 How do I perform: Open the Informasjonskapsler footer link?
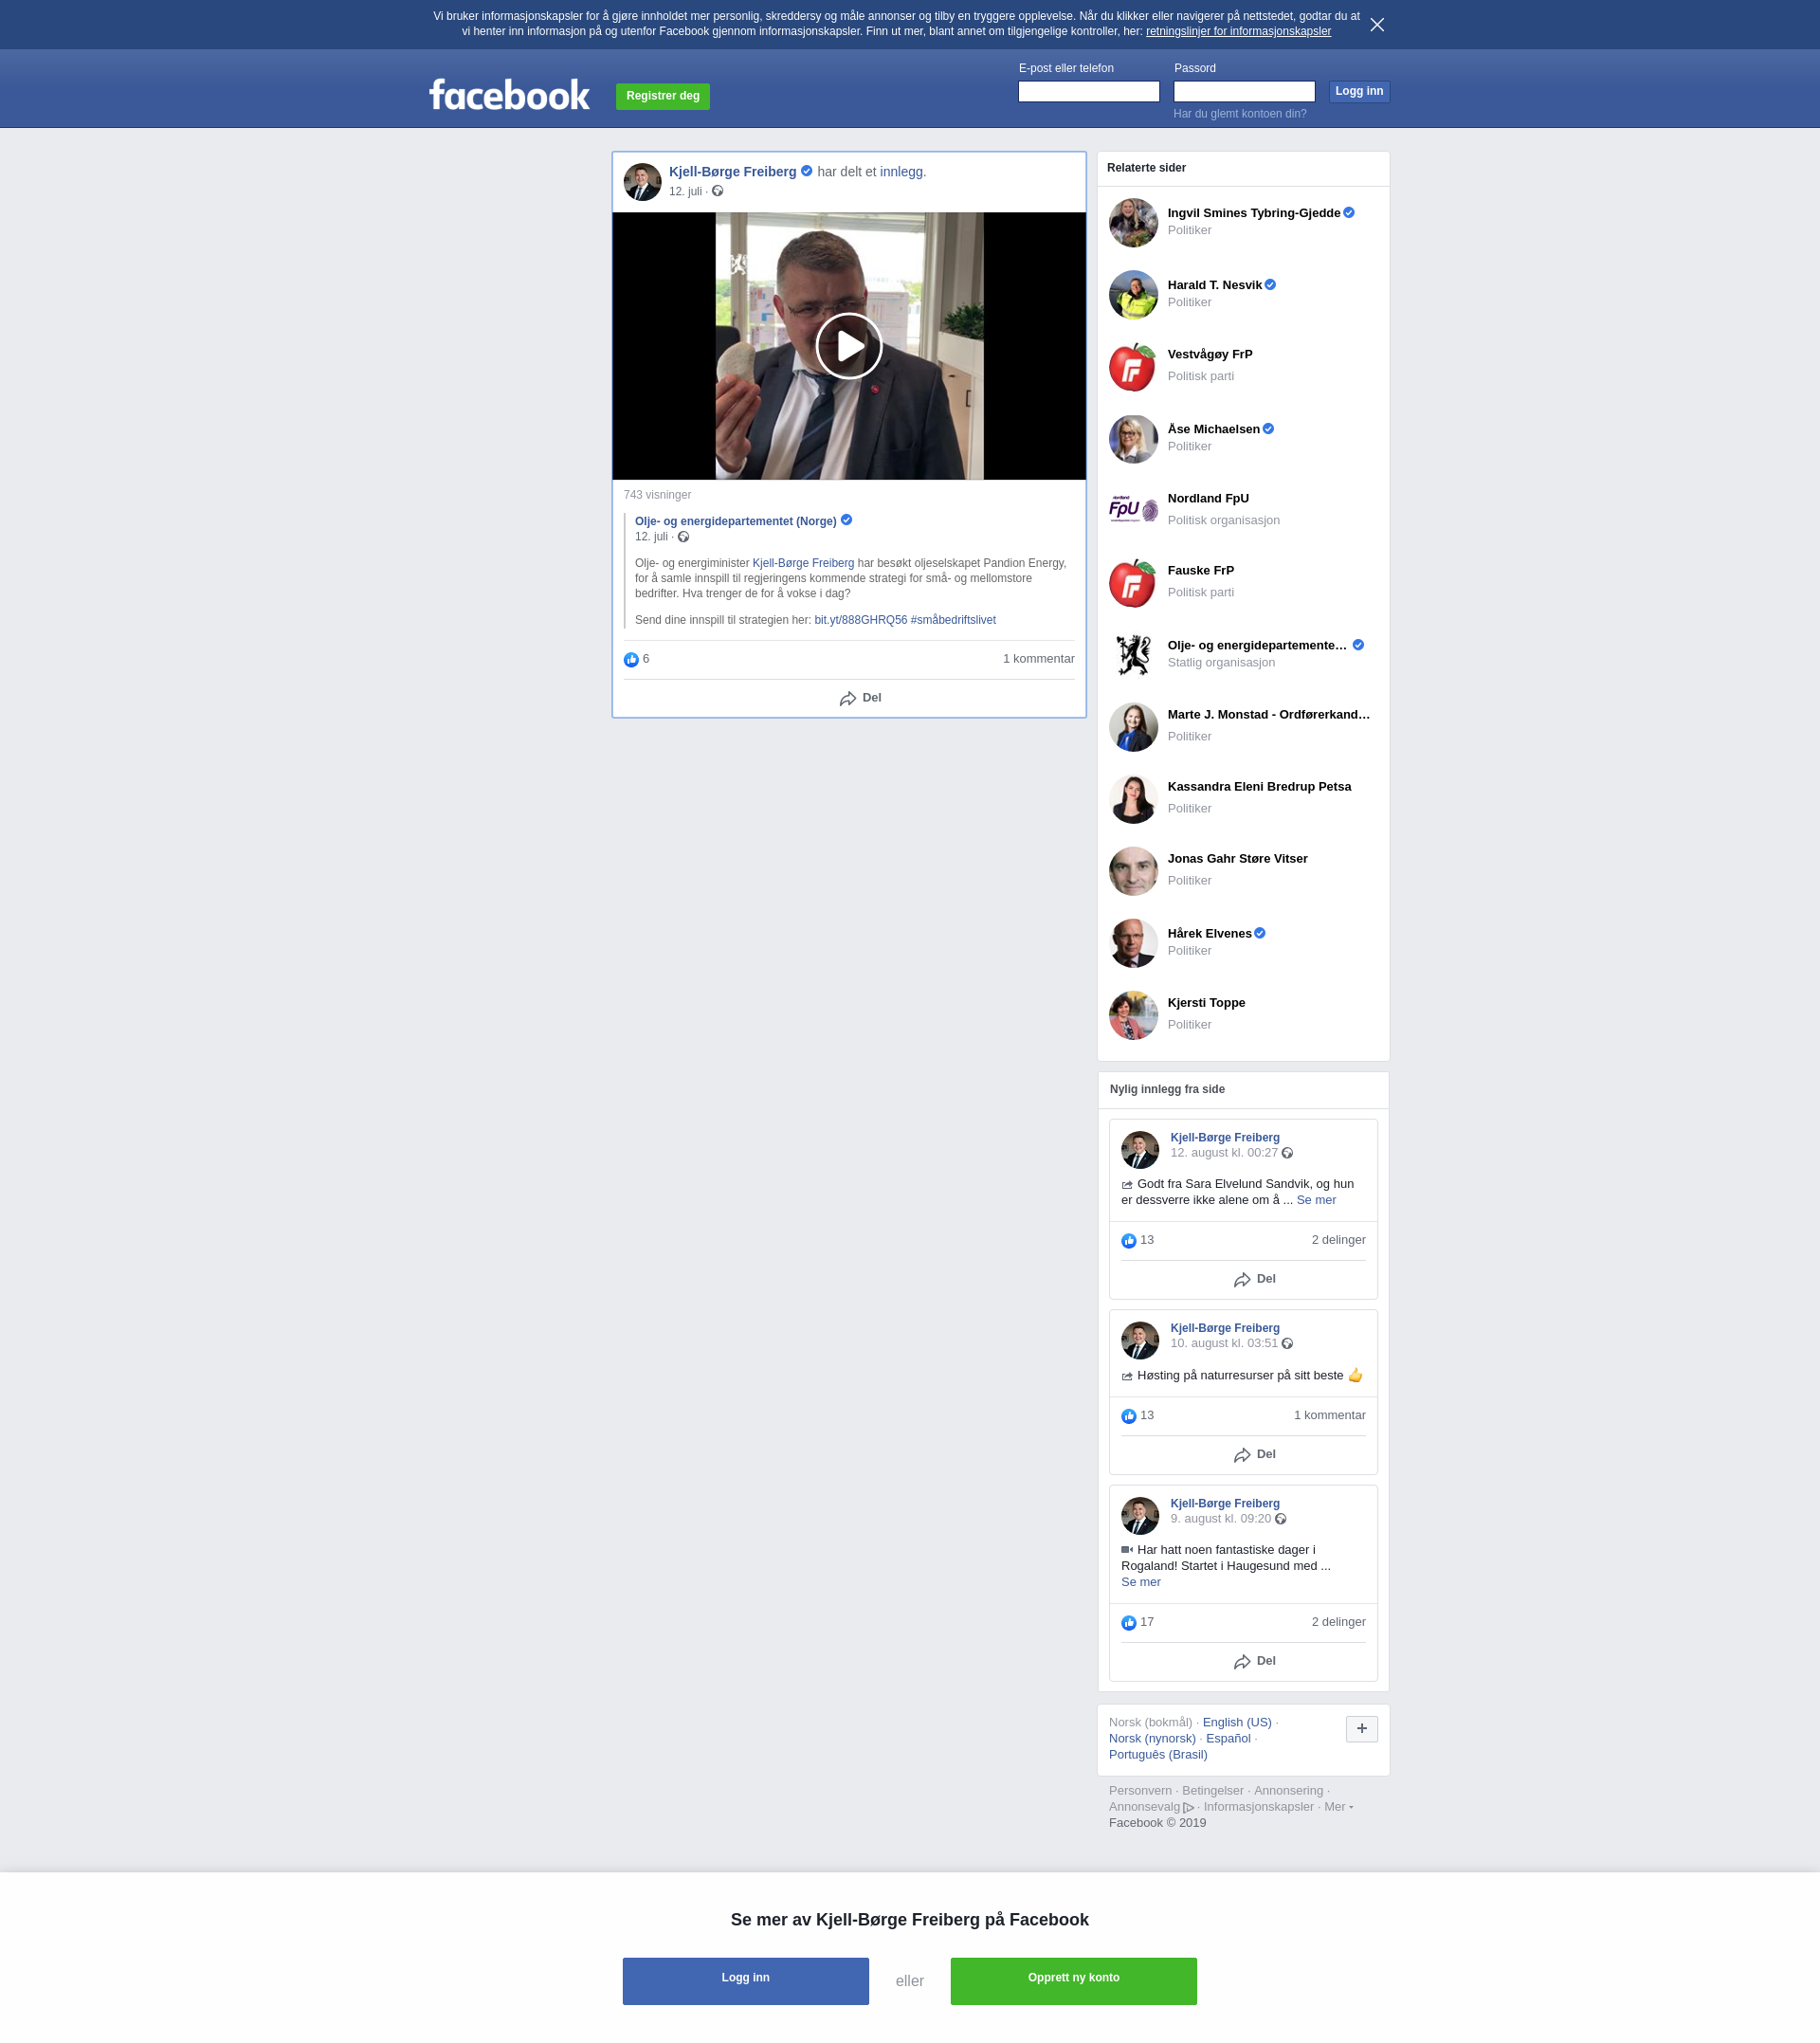[x=1258, y=1806]
